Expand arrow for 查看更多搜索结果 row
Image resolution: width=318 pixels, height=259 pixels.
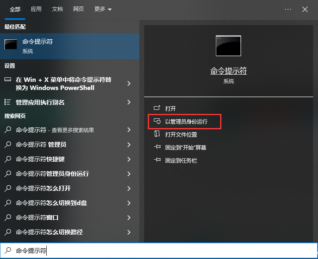click(129, 130)
